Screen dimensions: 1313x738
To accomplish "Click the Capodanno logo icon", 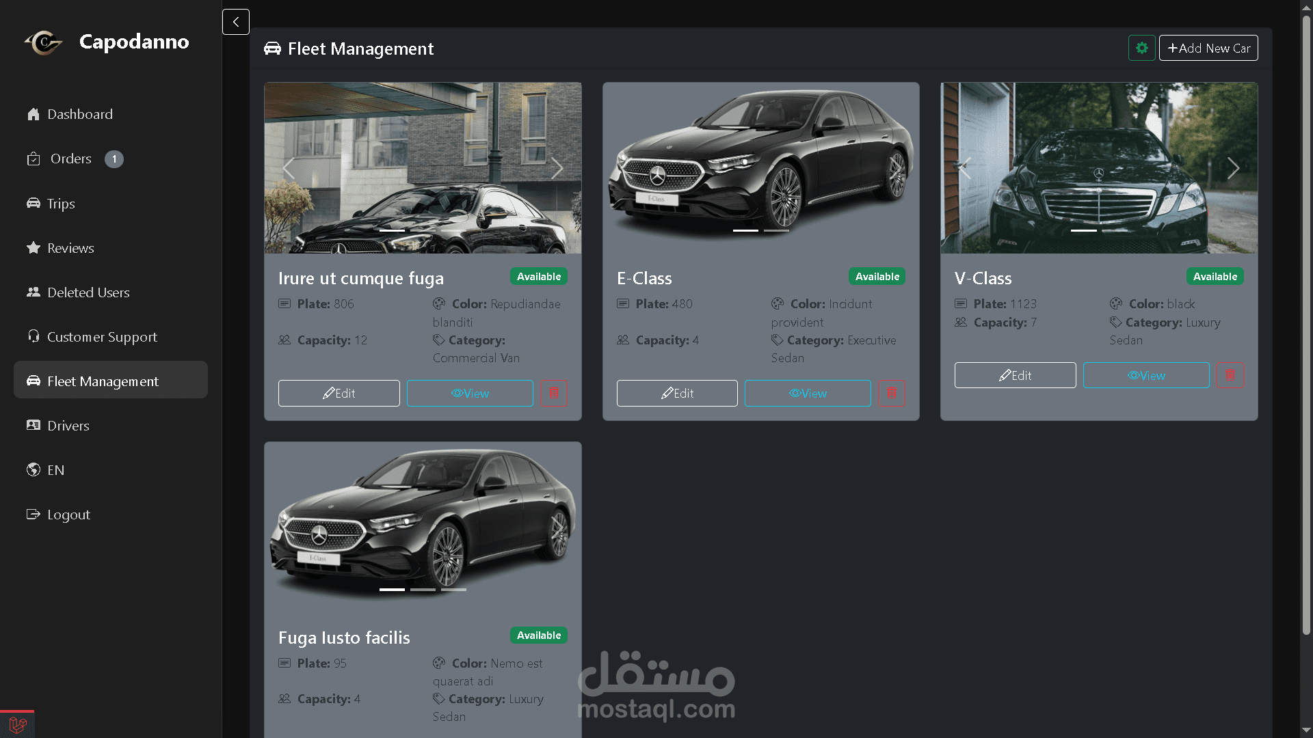I will pos(43,42).
